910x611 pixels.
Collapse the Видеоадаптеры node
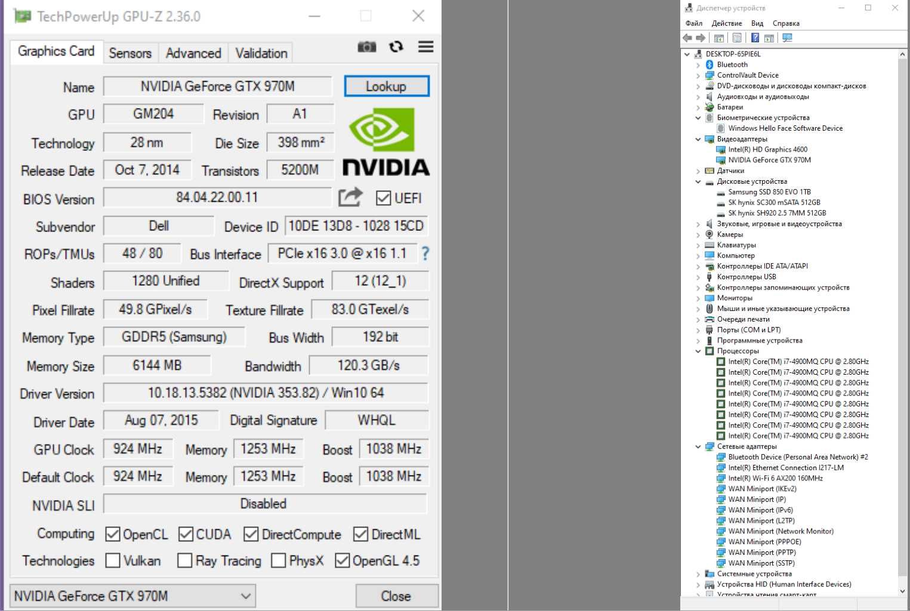click(698, 139)
